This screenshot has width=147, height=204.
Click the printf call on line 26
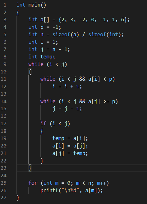pos(71,191)
